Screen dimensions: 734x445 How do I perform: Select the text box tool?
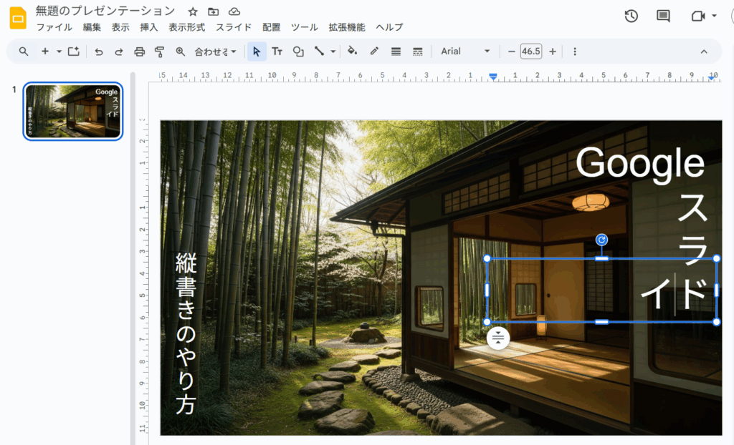click(x=277, y=52)
